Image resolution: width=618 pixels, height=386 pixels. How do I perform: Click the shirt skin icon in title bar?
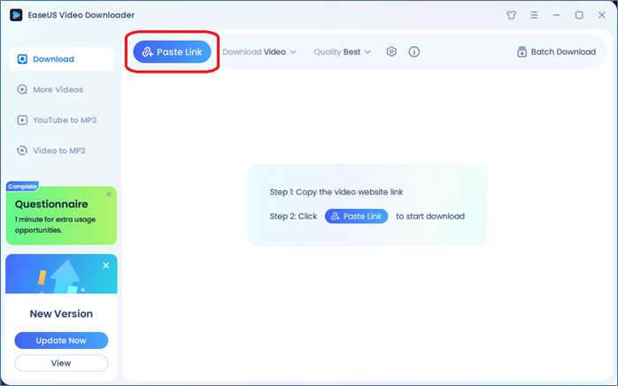pyautogui.click(x=511, y=15)
